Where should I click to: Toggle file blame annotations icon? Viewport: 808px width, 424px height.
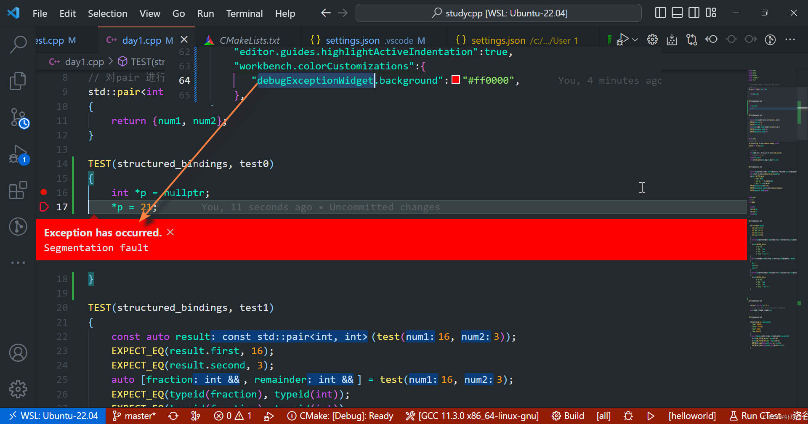pyautogui.click(x=770, y=40)
